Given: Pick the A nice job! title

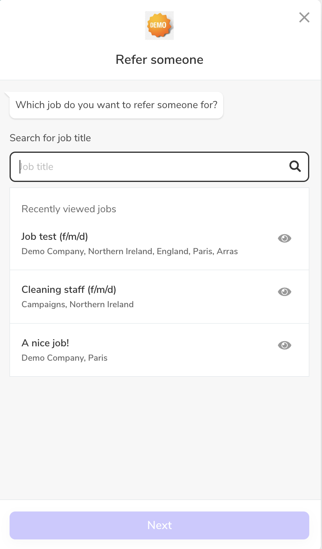Looking at the screenshot, I should point(45,343).
